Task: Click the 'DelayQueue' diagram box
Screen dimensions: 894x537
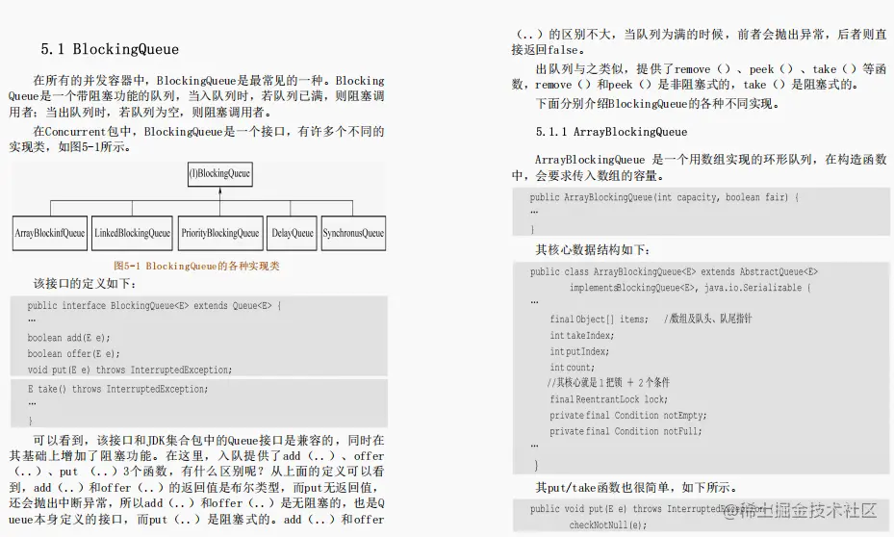Action: (292, 233)
